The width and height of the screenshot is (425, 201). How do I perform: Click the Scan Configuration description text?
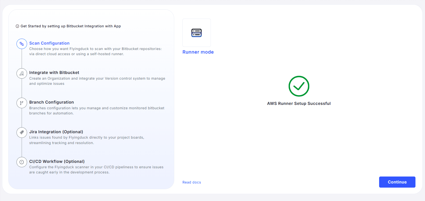click(x=95, y=52)
